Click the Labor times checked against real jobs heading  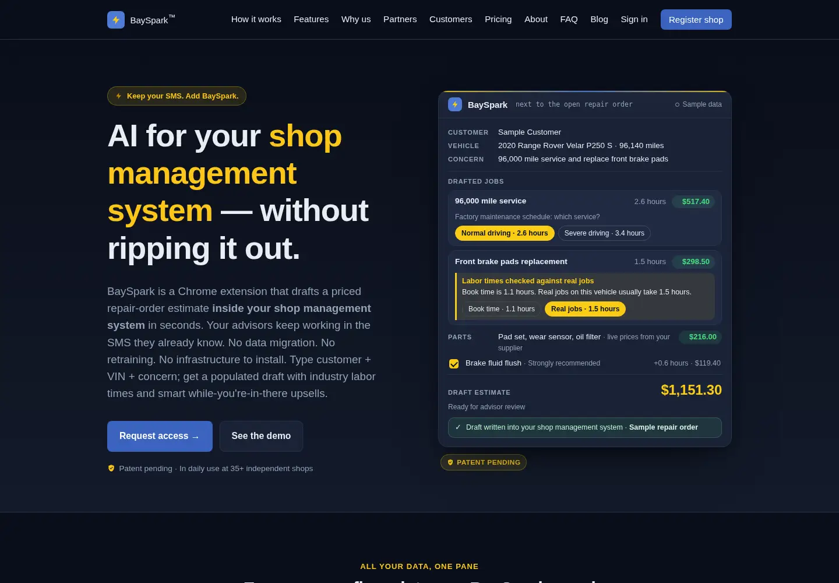click(x=528, y=281)
